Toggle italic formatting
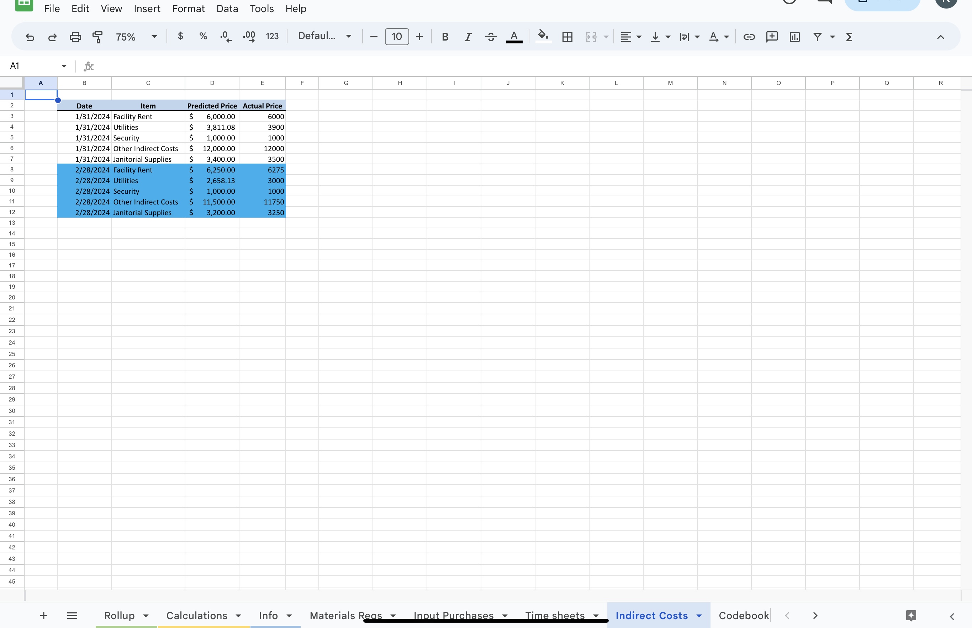This screenshot has height=628, width=972. [467, 37]
